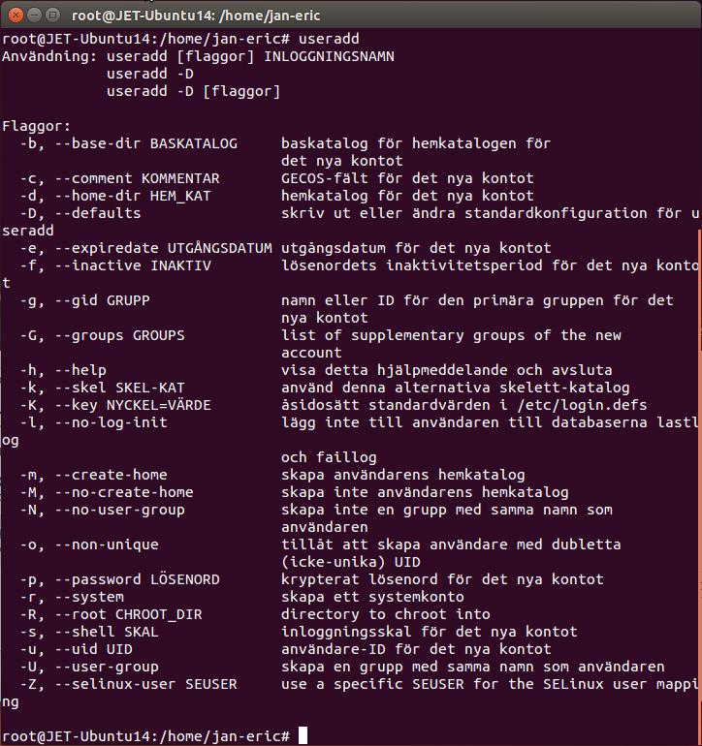Minimize the terminal window

click(x=34, y=16)
